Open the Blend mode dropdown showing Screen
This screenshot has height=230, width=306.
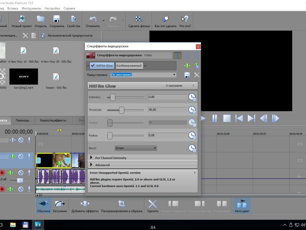(136, 148)
